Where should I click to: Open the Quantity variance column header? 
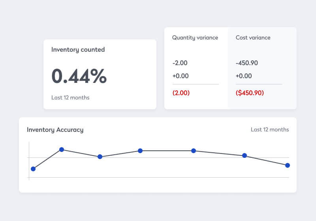(195, 38)
